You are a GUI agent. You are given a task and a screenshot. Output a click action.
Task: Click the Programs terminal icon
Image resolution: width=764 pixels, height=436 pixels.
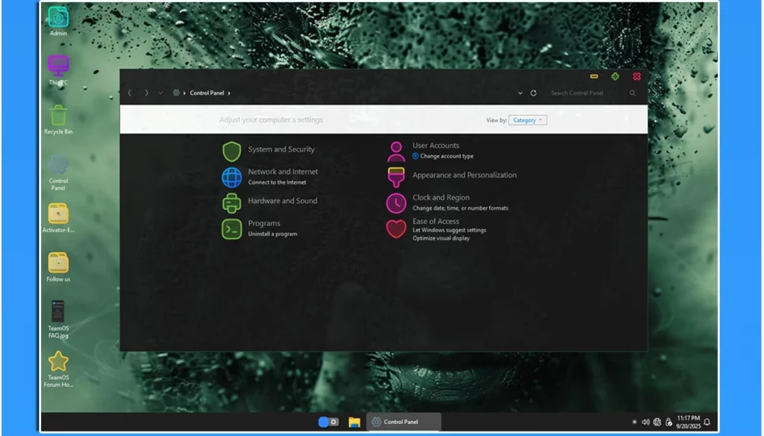232,228
